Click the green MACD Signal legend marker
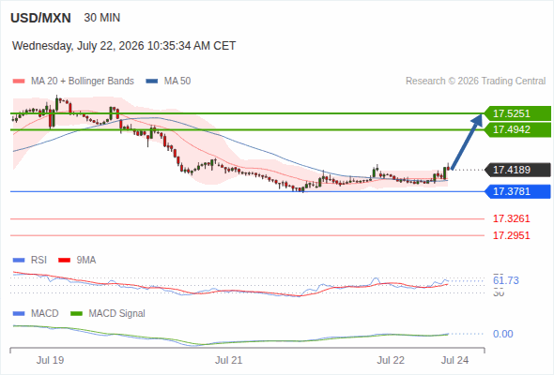The height and width of the screenshot is (375, 554). 77,314
